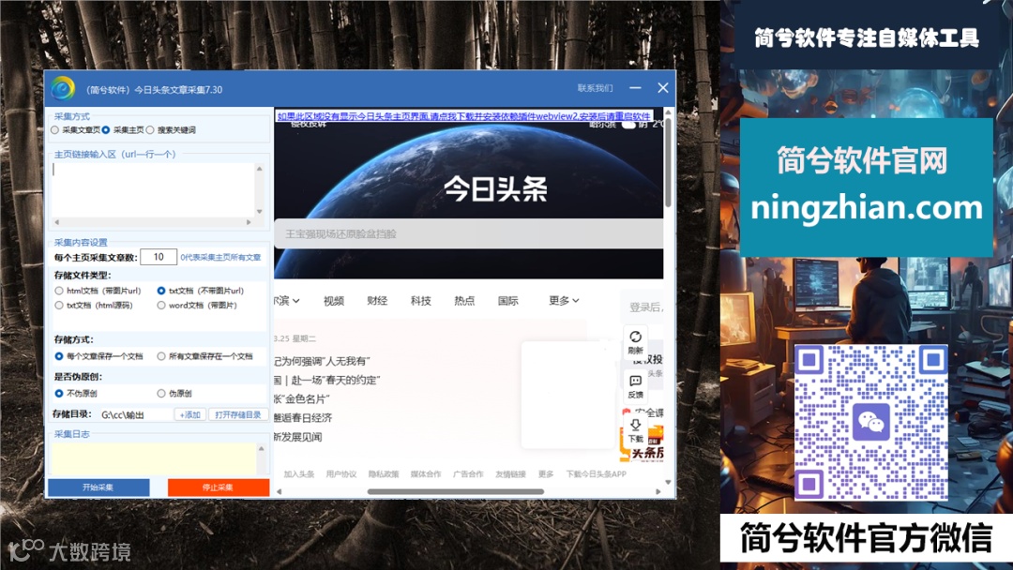Click the 下载今日头条APP footer link
The width and height of the screenshot is (1013, 570).
click(597, 473)
